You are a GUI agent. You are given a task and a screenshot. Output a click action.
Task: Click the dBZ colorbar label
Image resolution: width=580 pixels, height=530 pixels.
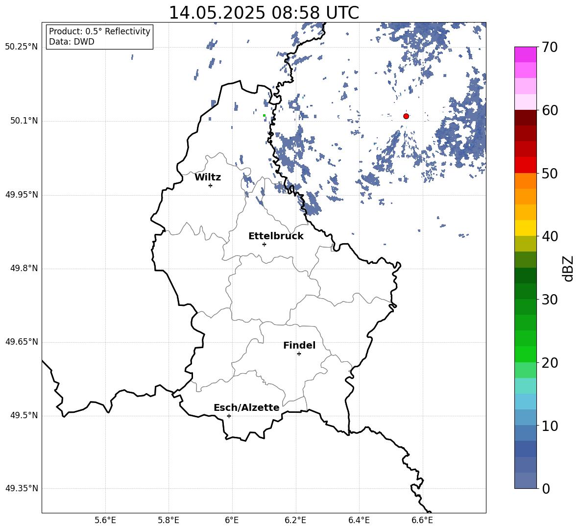[x=568, y=268]
